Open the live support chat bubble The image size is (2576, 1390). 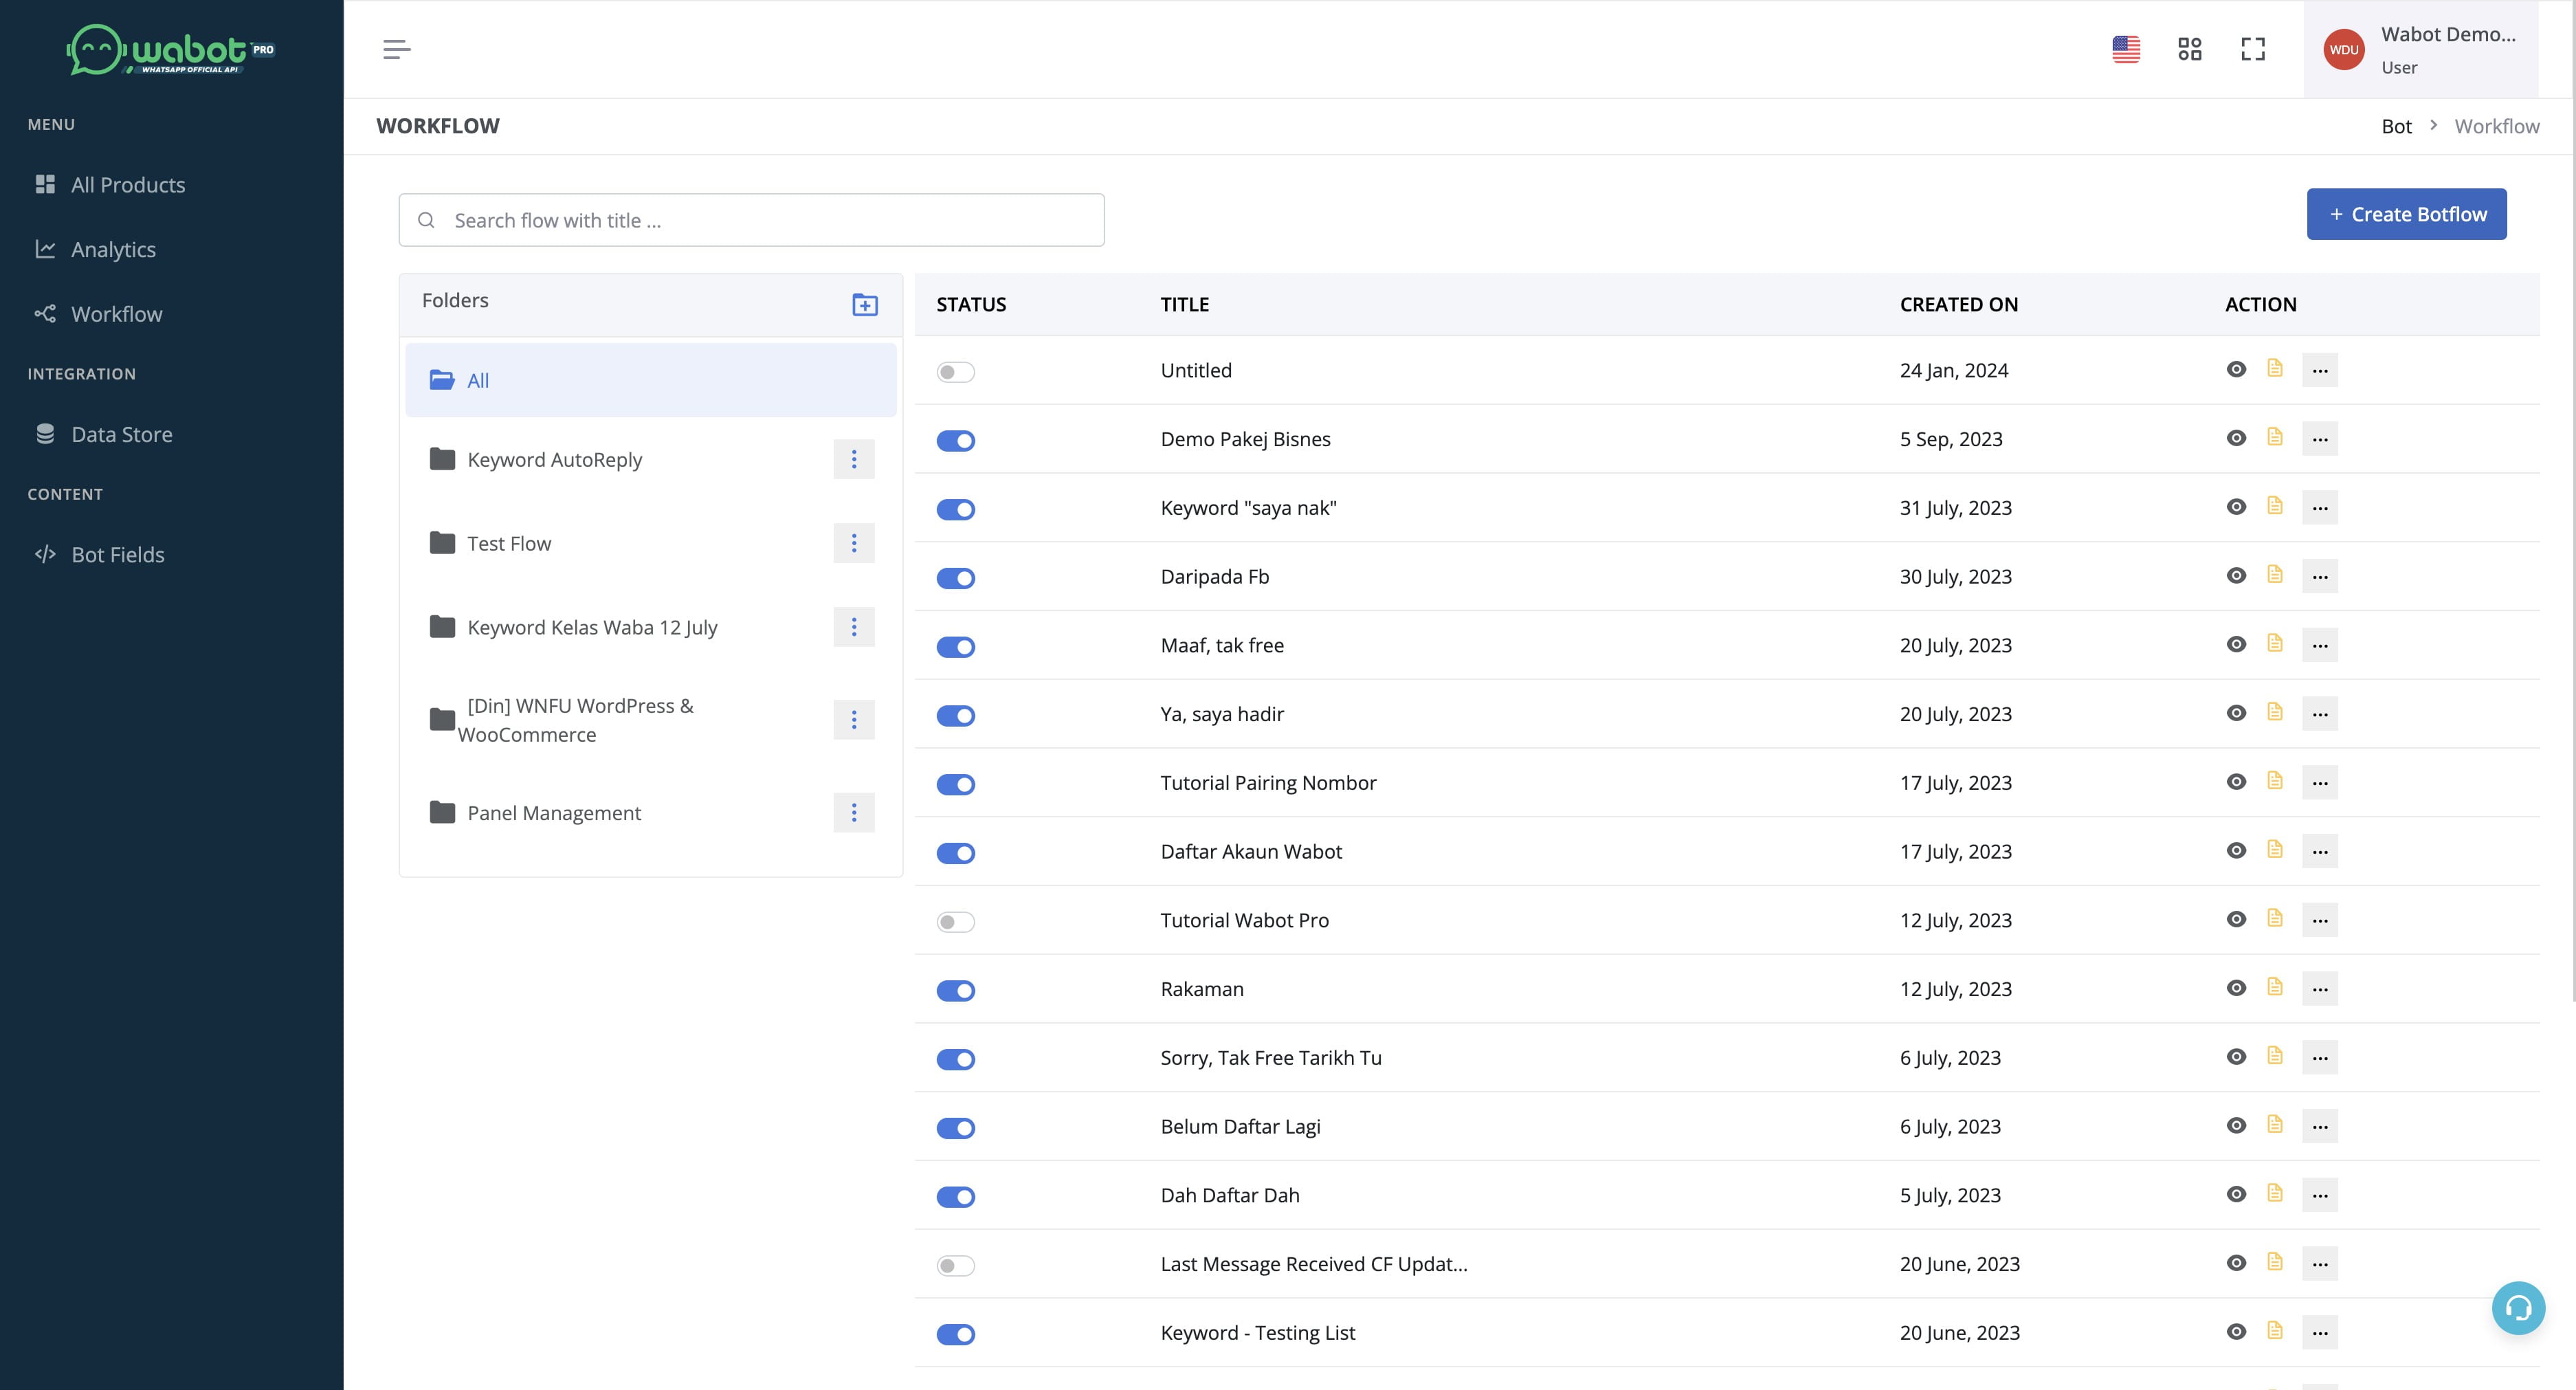[2518, 1307]
